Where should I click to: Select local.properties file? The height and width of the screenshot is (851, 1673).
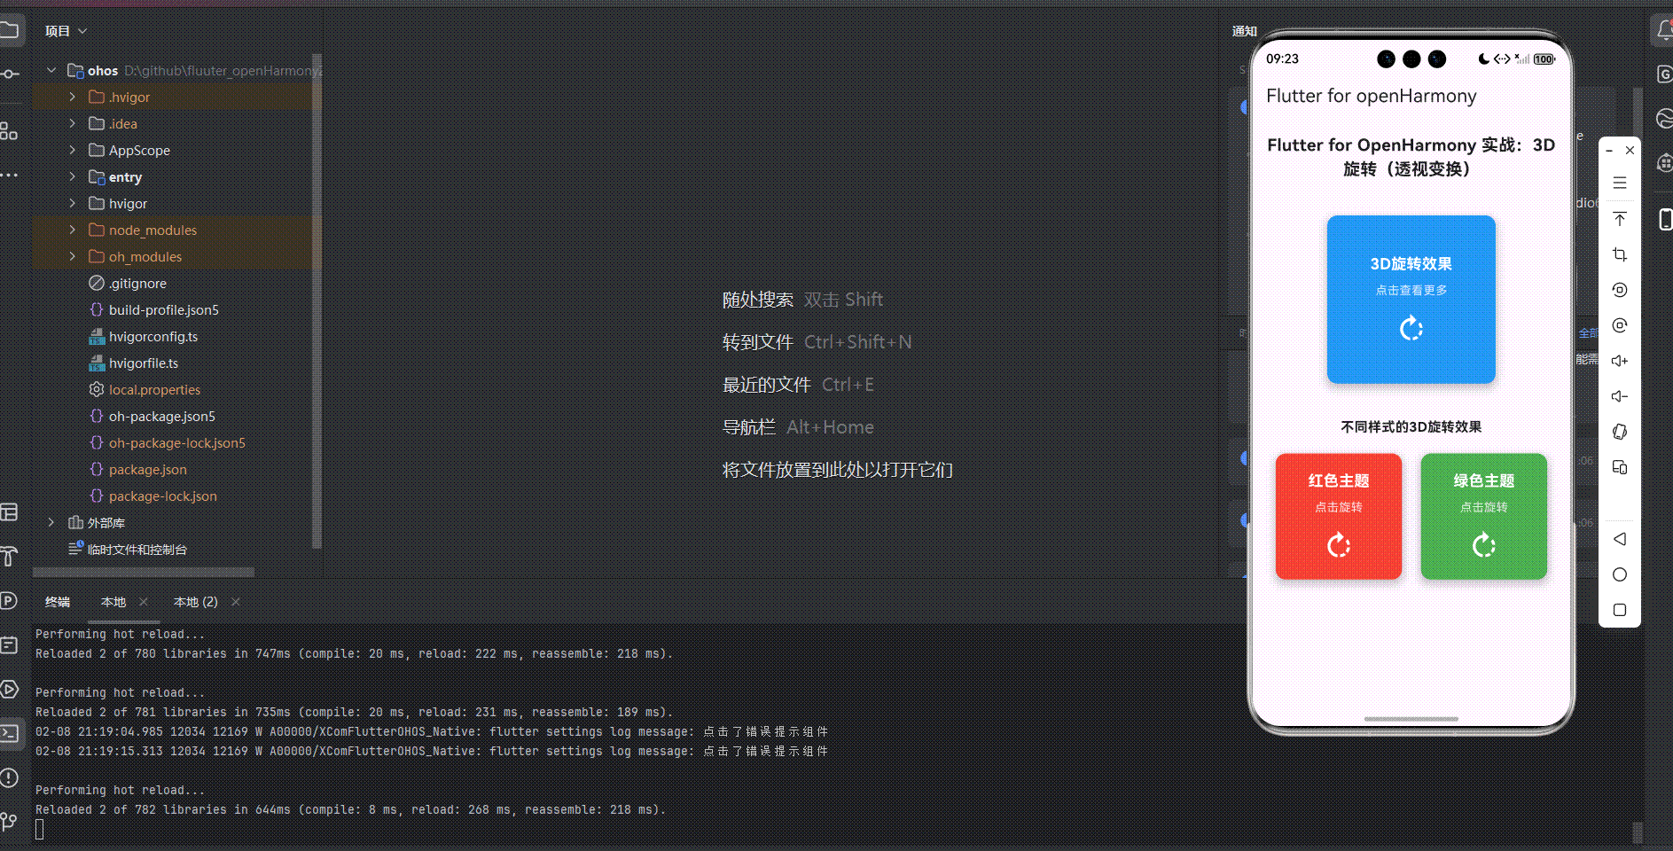click(x=154, y=389)
